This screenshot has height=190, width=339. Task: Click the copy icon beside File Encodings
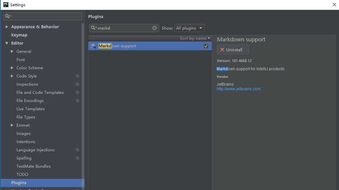coord(77,100)
